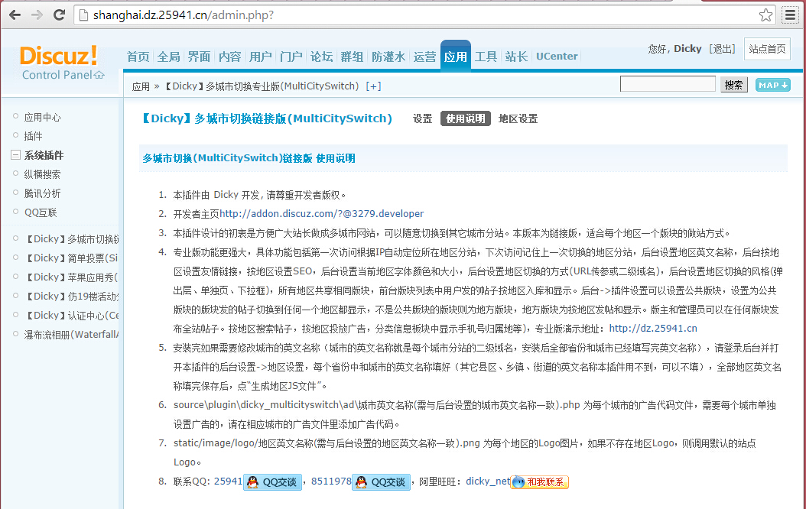The image size is (806, 509).
Task: Open 【Dicky】苹果应用秀 sidebar plugin
Action: (x=71, y=277)
